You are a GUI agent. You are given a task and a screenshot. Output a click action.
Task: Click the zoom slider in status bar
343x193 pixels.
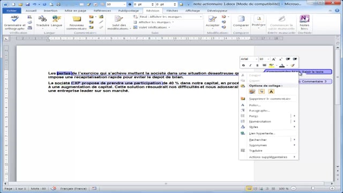pos(313,188)
